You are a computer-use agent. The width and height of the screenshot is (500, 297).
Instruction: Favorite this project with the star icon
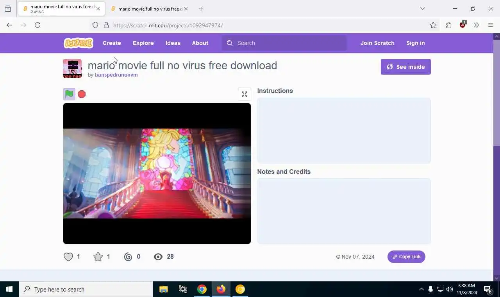98,257
